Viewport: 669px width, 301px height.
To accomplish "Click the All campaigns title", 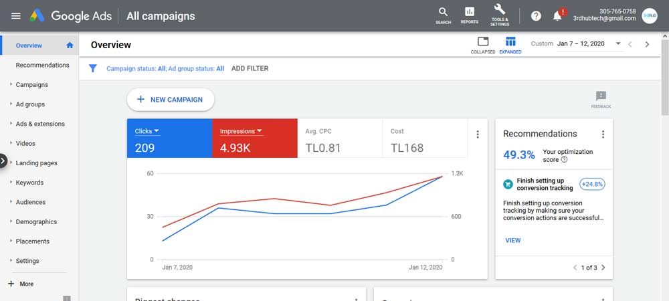I will pyautogui.click(x=161, y=16).
